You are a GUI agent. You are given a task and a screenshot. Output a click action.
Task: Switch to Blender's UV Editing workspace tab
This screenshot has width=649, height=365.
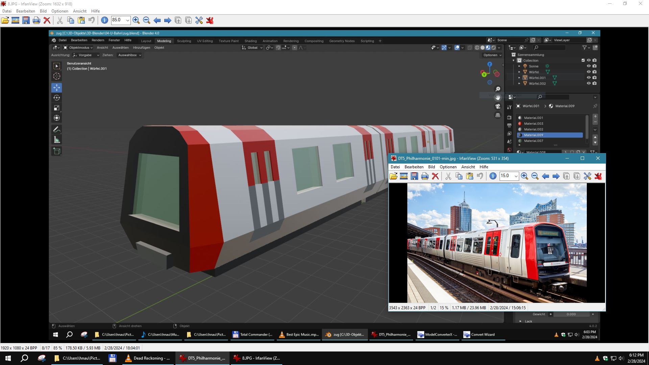(205, 41)
